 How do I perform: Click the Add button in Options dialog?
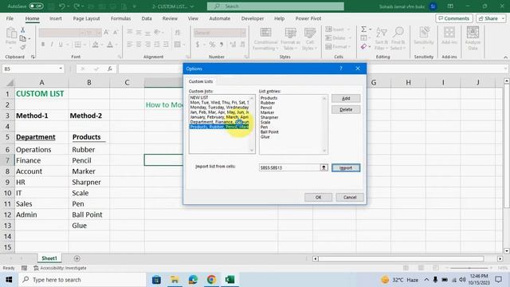[x=346, y=98]
